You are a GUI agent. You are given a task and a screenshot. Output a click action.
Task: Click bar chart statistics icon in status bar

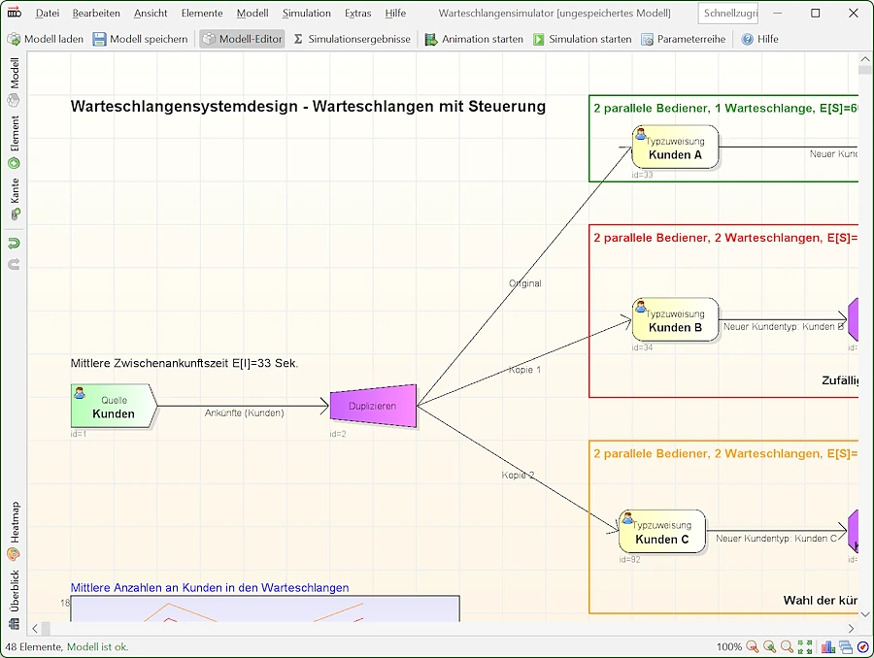828,647
